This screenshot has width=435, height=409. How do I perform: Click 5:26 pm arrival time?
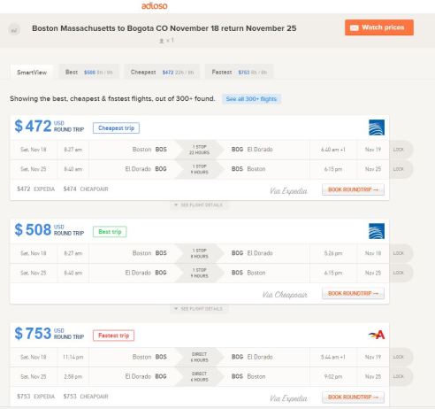point(333,253)
